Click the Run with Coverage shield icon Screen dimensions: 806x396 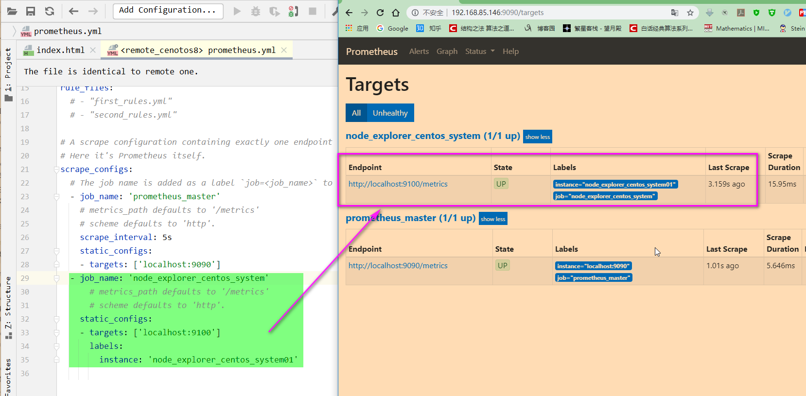coord(275,11)
